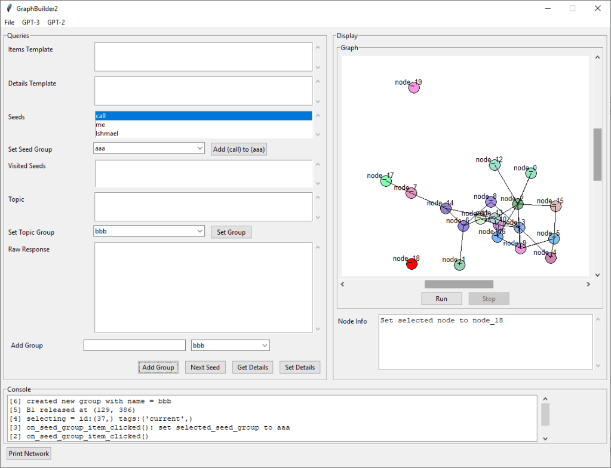
Task: Click the Get Details button
Action: click(x=253, y=367)
